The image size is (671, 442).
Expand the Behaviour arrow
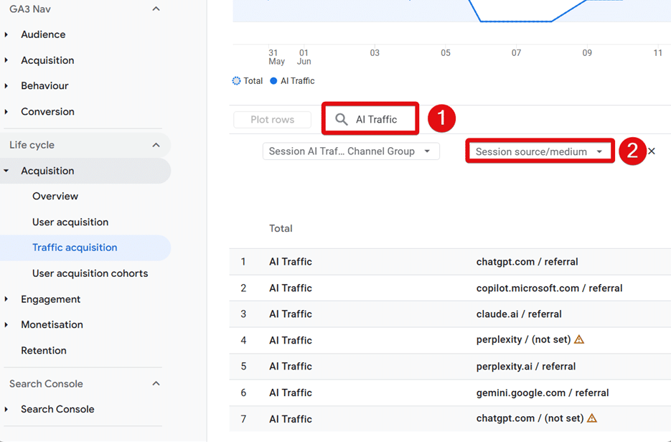pyautogui.click(x=6, y=86)
